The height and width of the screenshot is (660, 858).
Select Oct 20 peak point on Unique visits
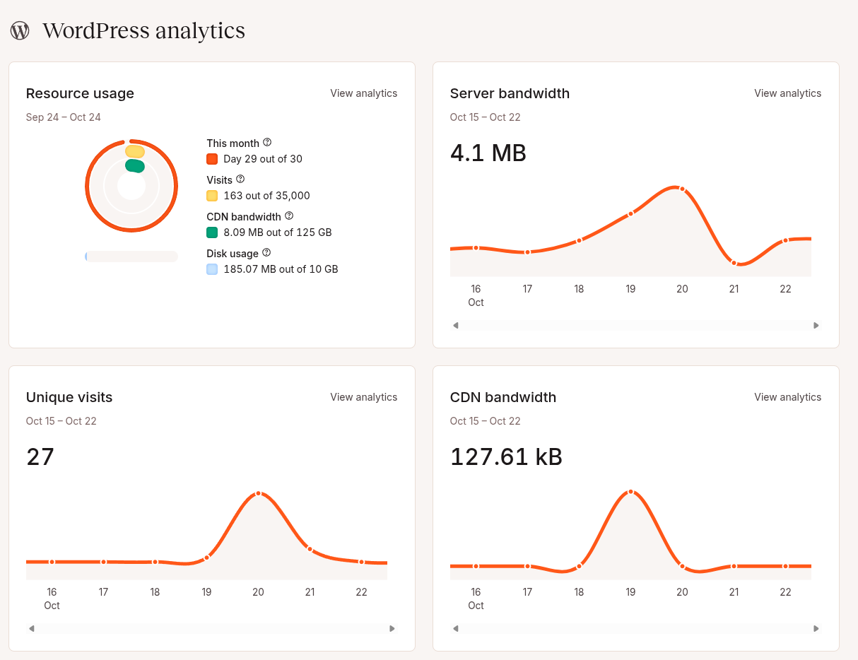tap(259, 493)
